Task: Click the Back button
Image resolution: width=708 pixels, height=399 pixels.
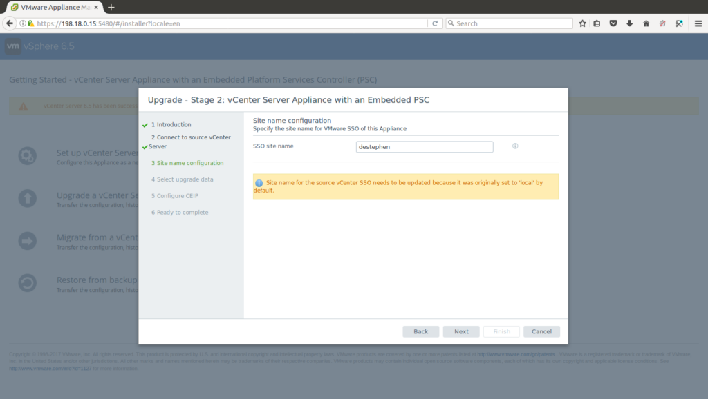Action: click(421, 331)
